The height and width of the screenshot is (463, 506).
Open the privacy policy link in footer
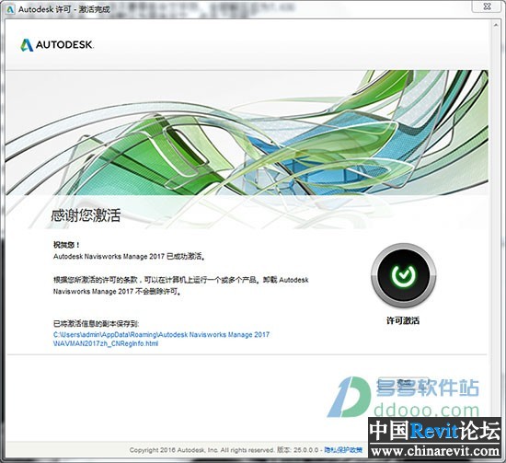coord(343,450)
